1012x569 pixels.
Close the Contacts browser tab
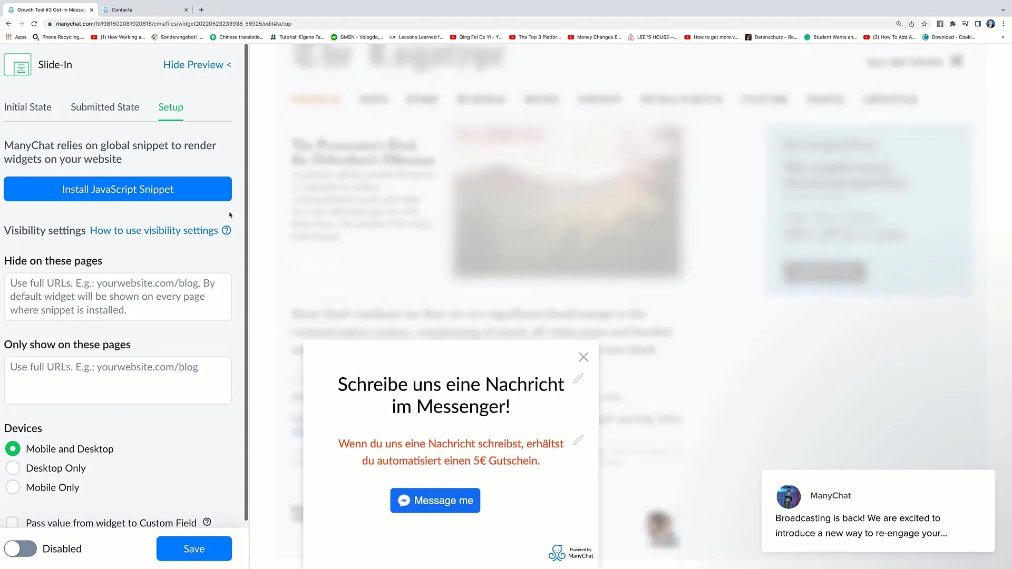tap(186, 9)
